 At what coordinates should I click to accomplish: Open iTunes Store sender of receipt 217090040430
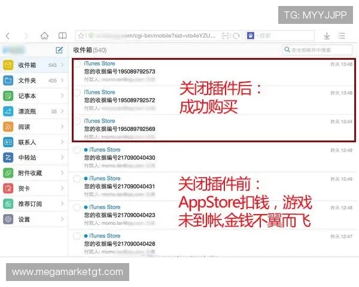coord(105,149)
